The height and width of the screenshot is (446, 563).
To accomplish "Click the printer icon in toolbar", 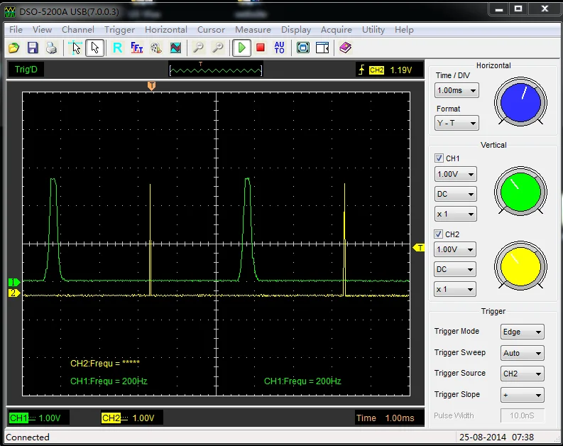I will 51,48.
